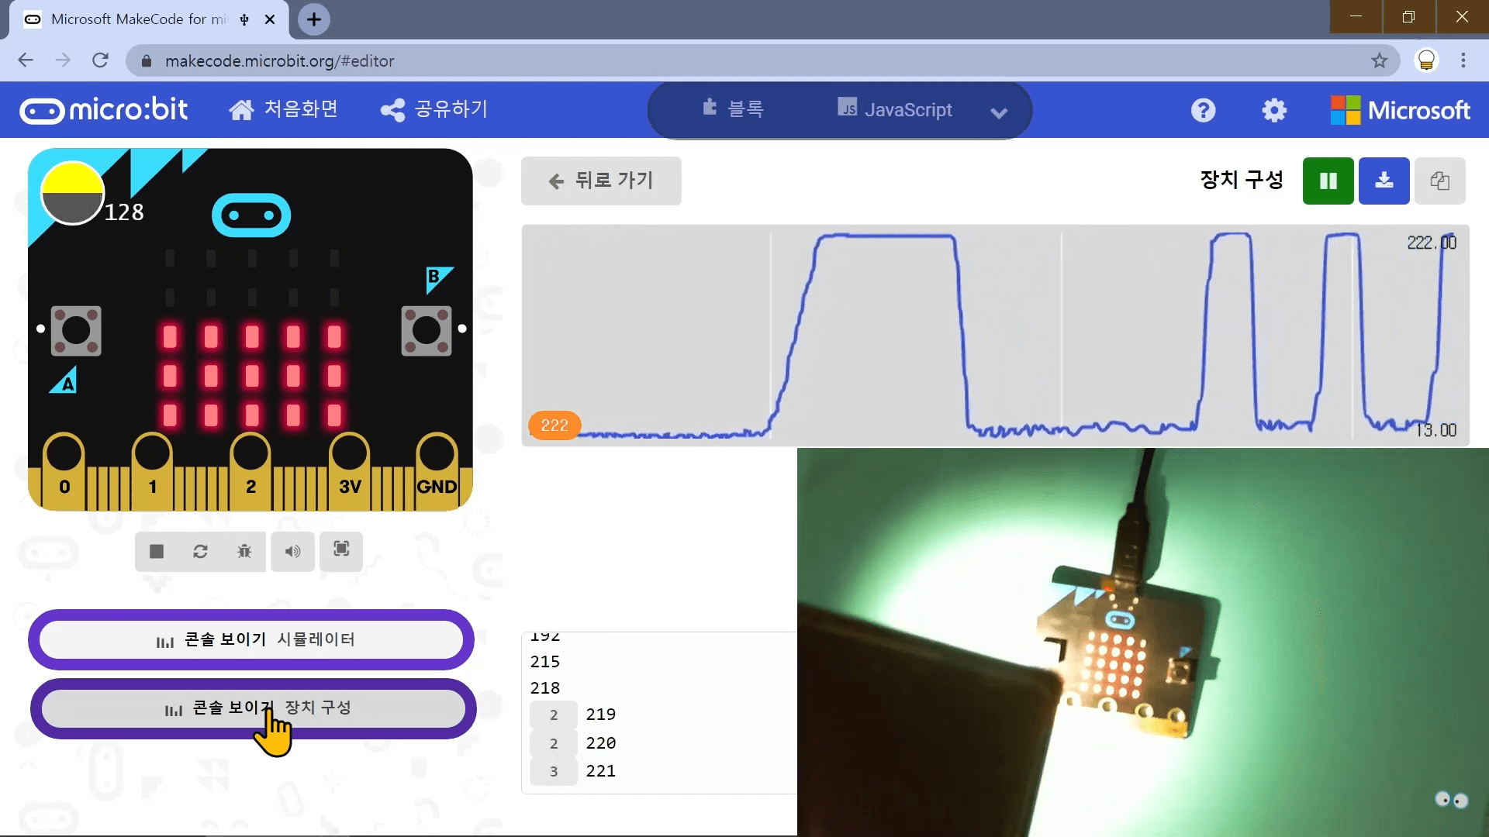Click the light level value 128
Image resolution: width=1489 pixels, height=837 pixels.
point(124,212)
